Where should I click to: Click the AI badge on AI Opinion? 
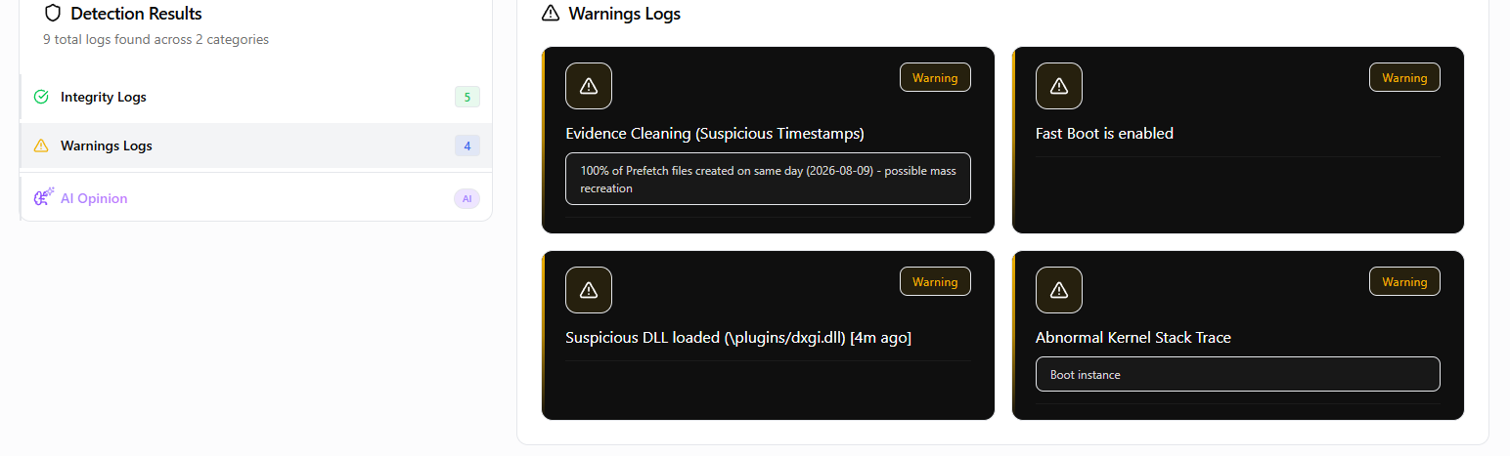(466, 198)
